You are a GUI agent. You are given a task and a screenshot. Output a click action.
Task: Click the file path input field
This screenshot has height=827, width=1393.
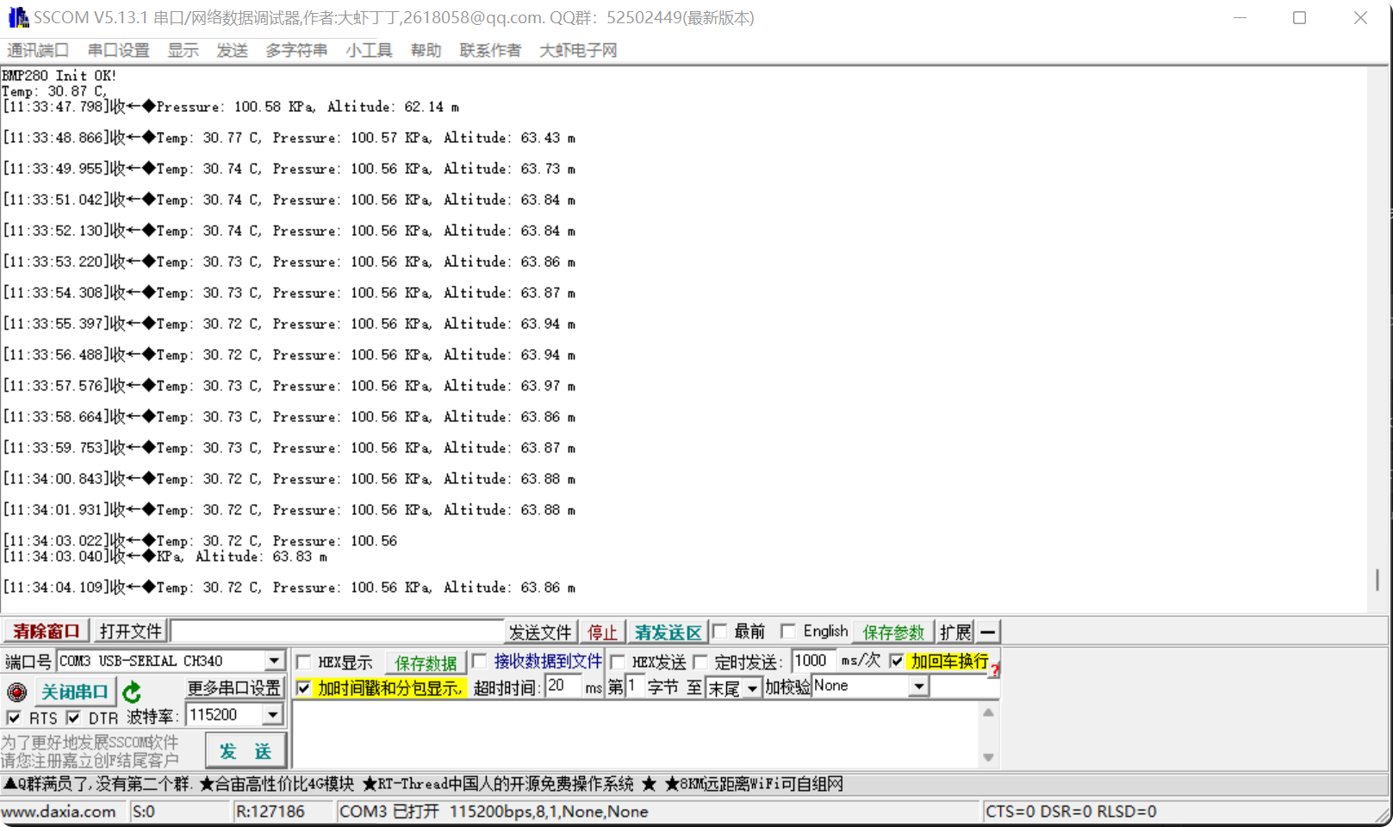click(x=337, y=631)
